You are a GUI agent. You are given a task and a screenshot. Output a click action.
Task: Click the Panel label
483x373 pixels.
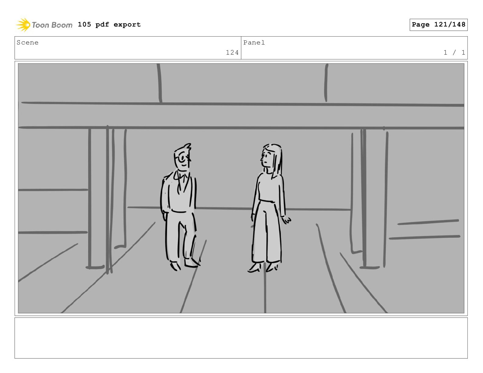254,43
